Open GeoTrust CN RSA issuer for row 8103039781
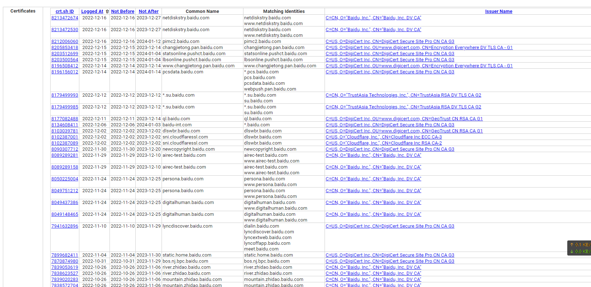591x287 pixels. pos(404,131)
